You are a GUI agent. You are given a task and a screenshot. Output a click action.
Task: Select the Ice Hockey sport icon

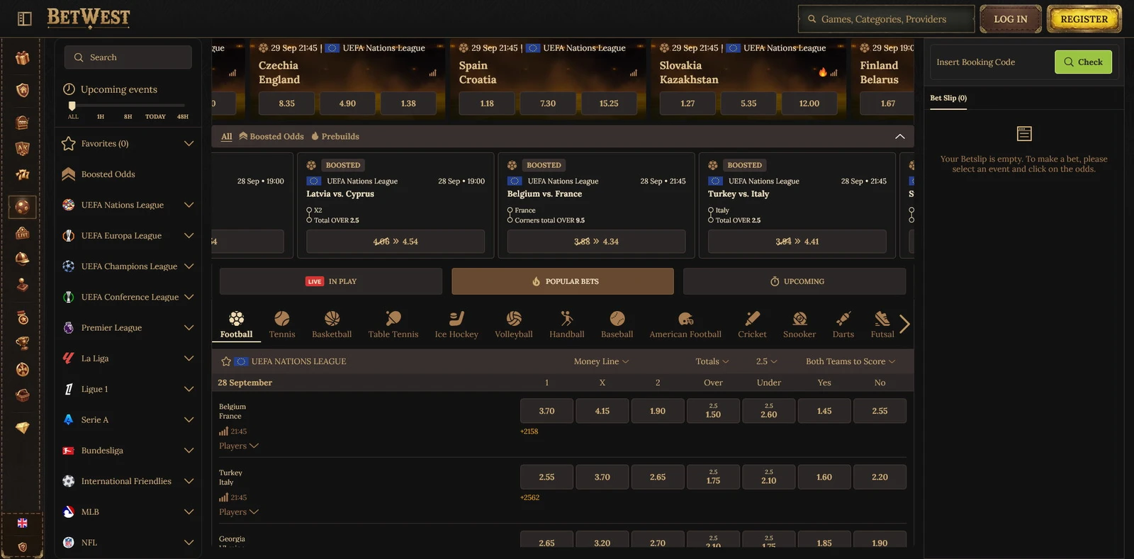coord(456,324)
